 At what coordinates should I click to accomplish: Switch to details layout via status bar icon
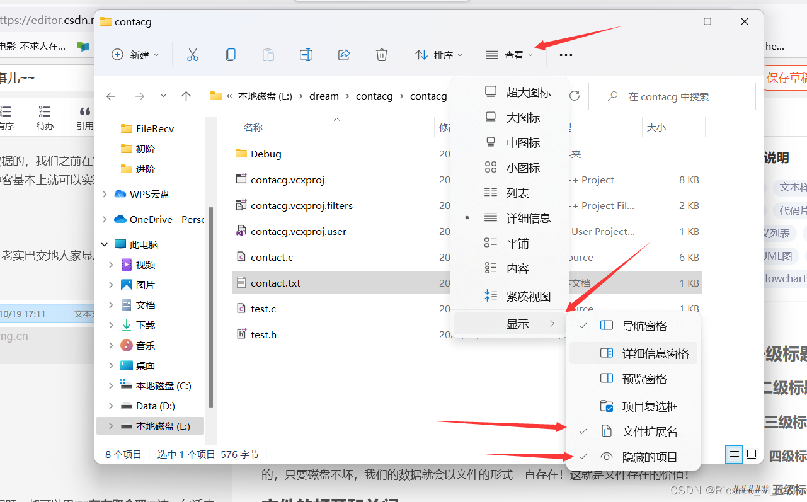733,454
